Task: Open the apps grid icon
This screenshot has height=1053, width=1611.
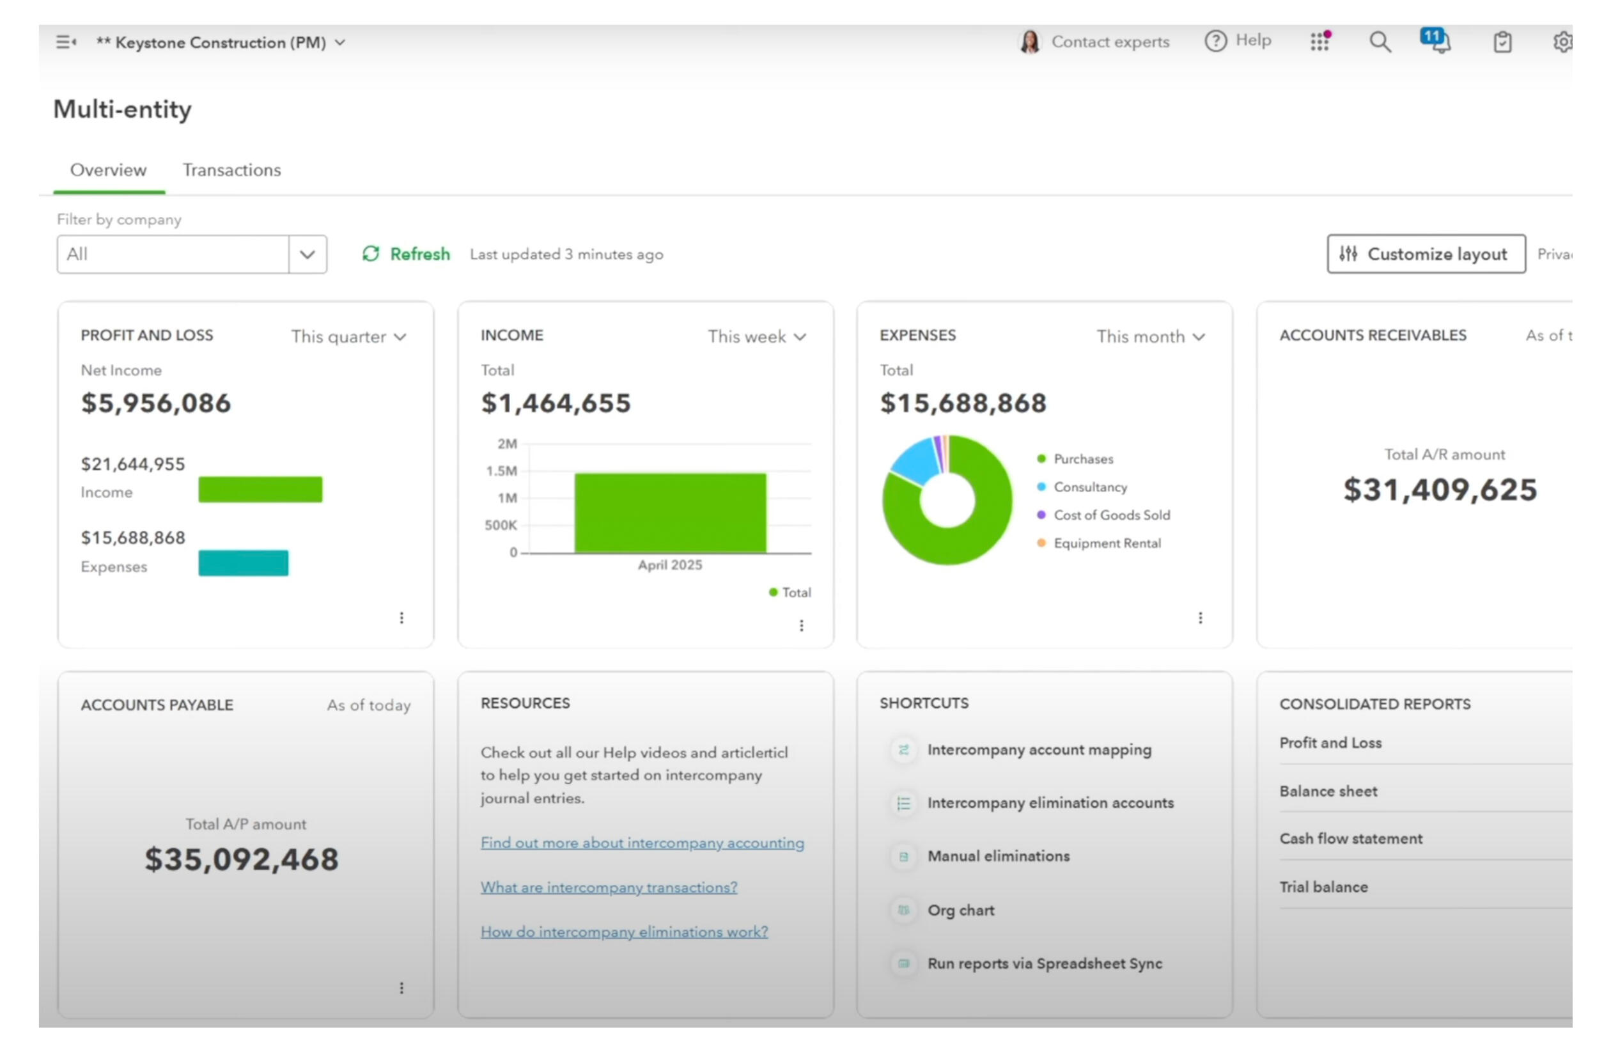Action: pyautogui.click(x=1319, y=42)
